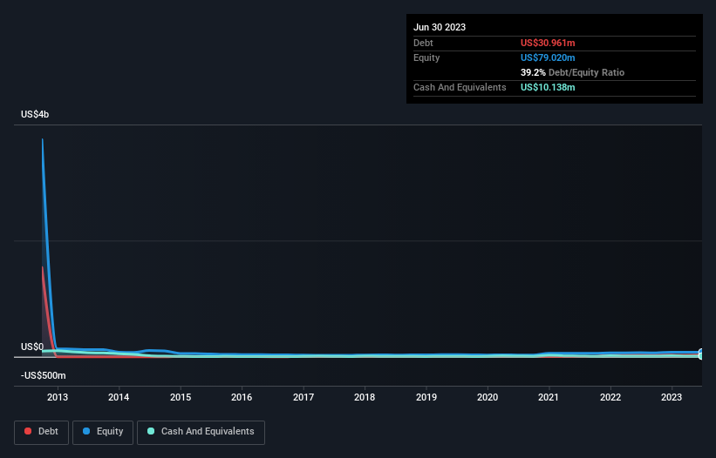Click Cash And Equivalents label in tooltip

coord(460,87)
